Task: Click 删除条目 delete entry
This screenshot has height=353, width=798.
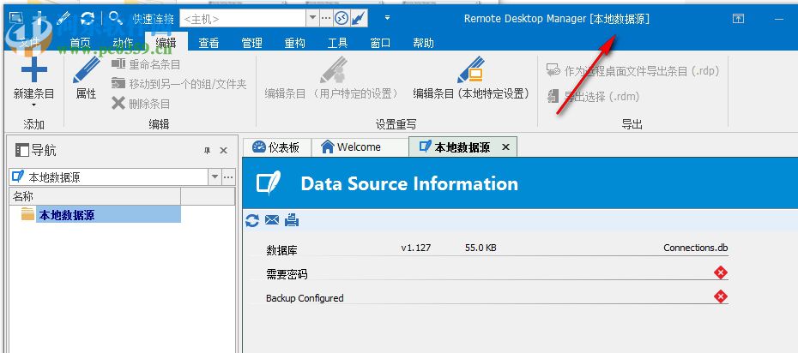Action: coord(141,104)
